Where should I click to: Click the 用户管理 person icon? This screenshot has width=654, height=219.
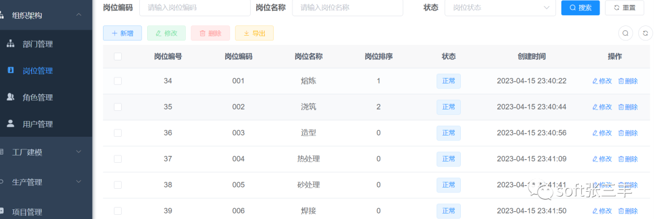pos(11,123)
